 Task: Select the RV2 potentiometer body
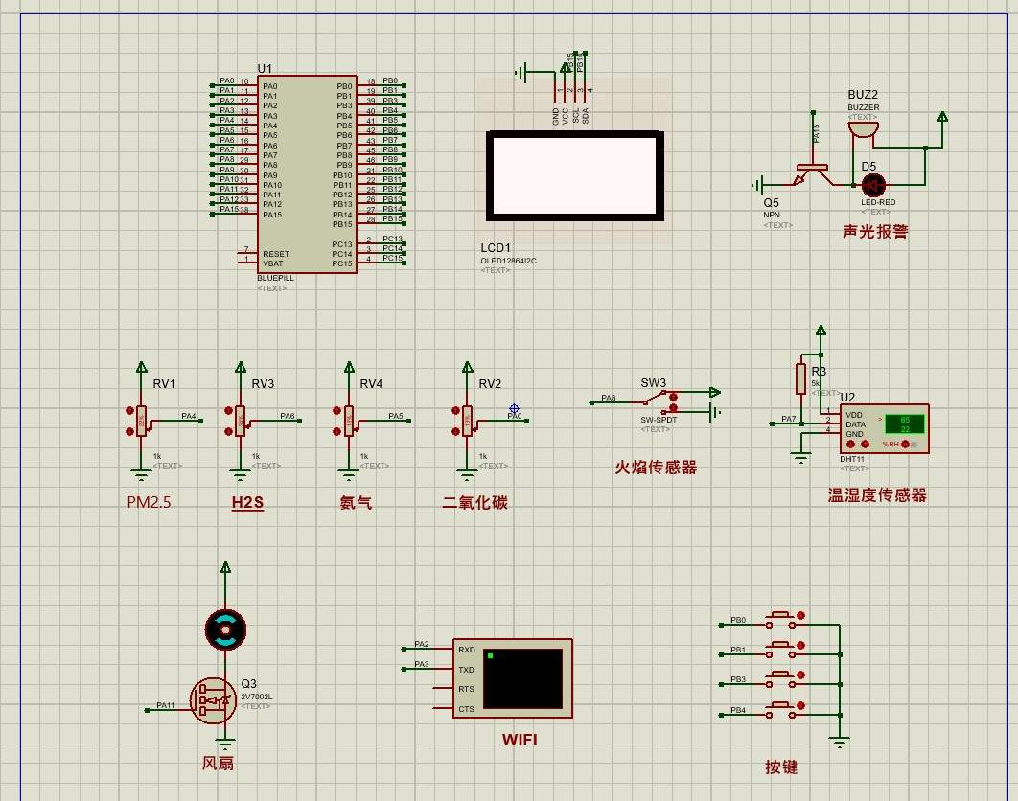468,421
